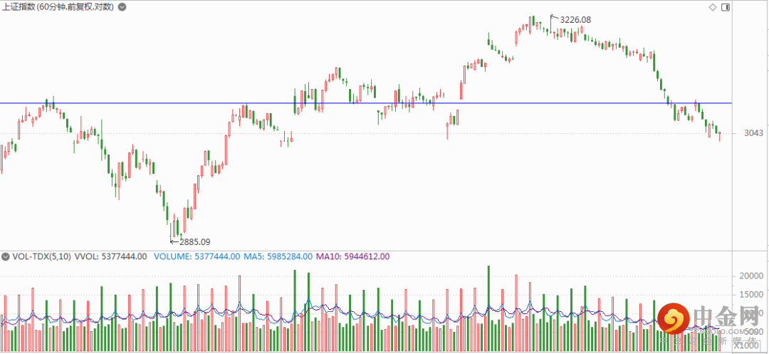Click the last candlestick near 3043
769x354 pixels.
720,135
